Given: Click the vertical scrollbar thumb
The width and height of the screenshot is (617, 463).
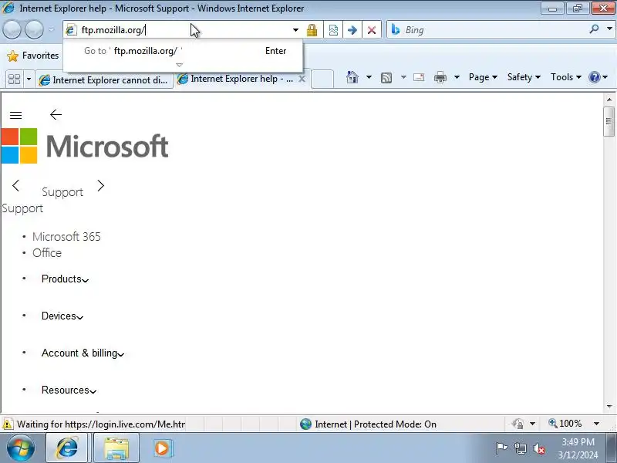Looking at the screenshot, I should pyautogui.click(x=609, y=121).
